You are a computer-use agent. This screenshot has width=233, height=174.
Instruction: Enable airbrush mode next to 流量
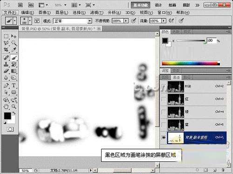coord(171,20)
